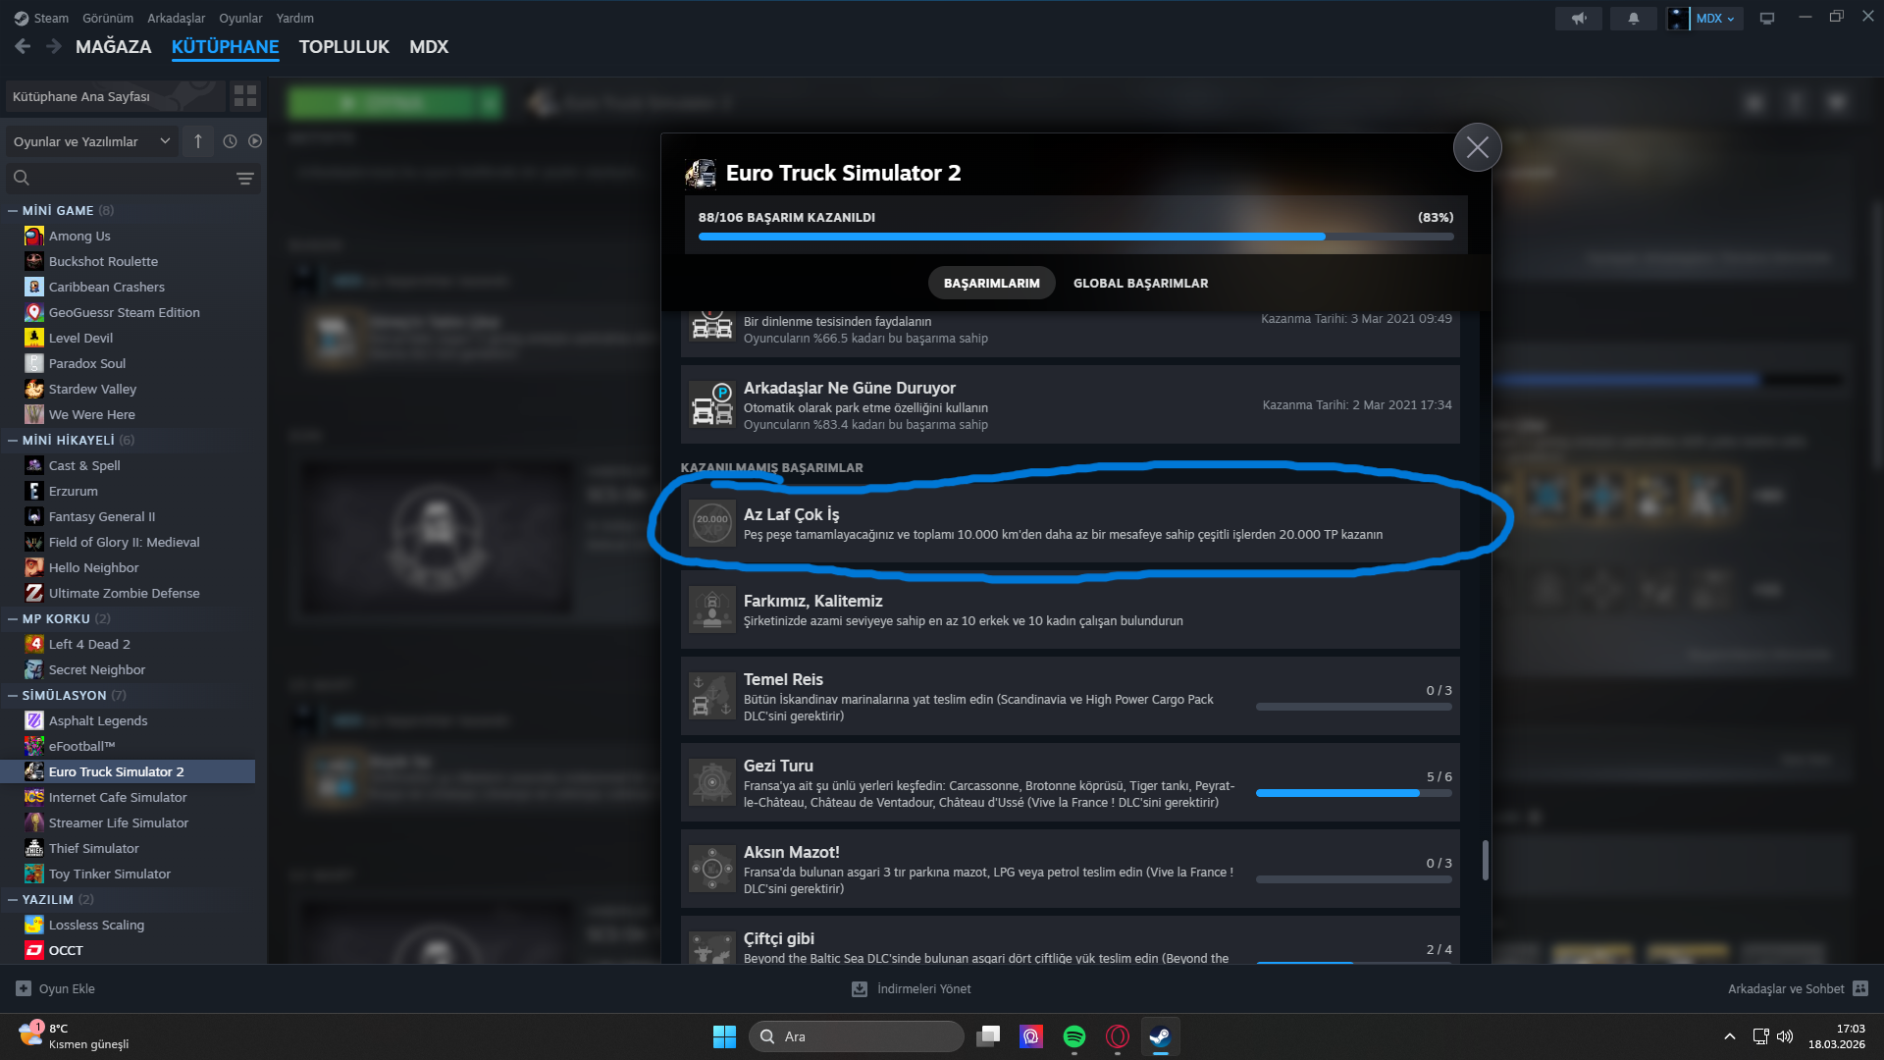Screen dimensions: 1884x1060
Task: Open the Oyunlar menu
Action: 240,18
